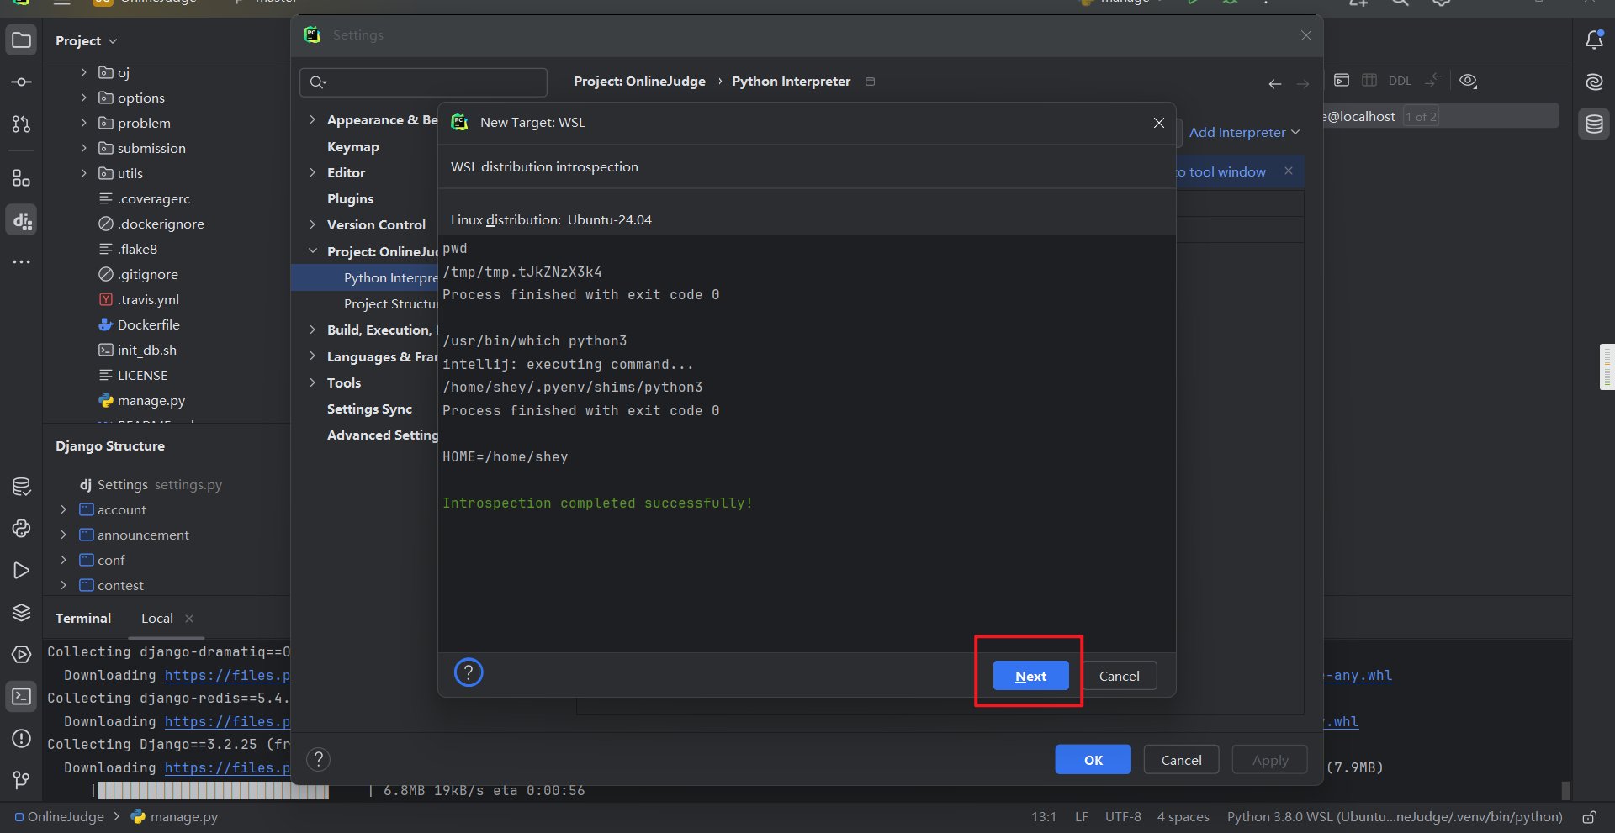
Task: Click the terminal vertical scrollbar
Action: [1565, 790]
